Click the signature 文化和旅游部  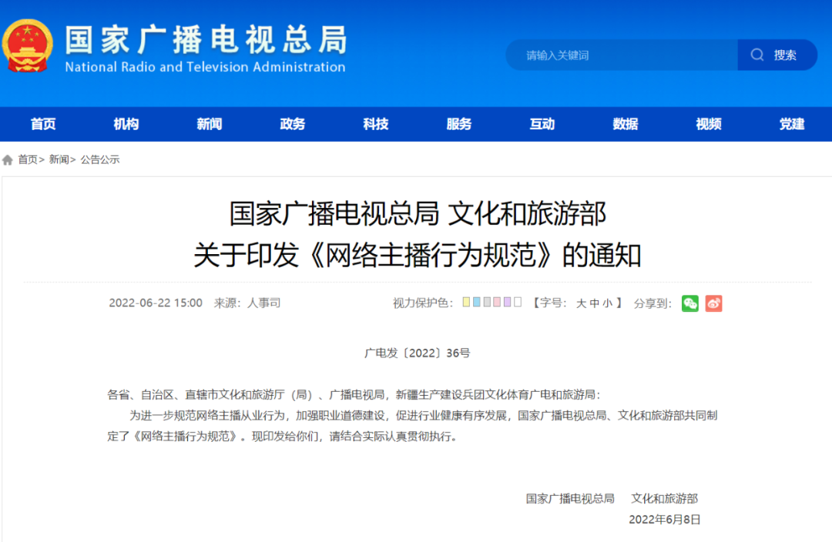tap(664, 499)
